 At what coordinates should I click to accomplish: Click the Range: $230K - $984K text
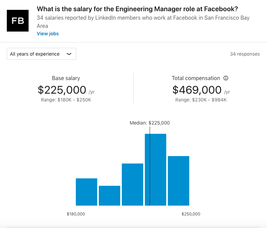coord(201,100)
